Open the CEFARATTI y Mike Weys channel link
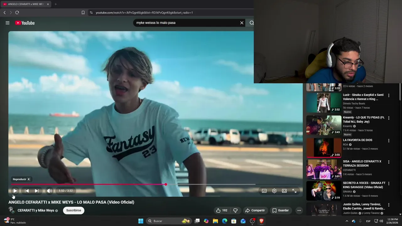 coord(36,210)
